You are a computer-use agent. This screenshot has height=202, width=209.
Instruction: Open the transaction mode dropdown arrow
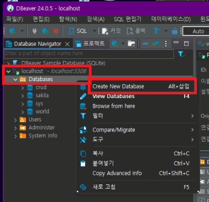click(166, 31)
